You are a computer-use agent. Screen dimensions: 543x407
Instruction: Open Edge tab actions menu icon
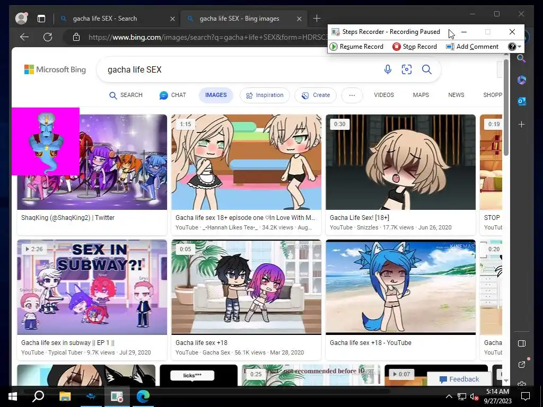click(x=41, y=19)
